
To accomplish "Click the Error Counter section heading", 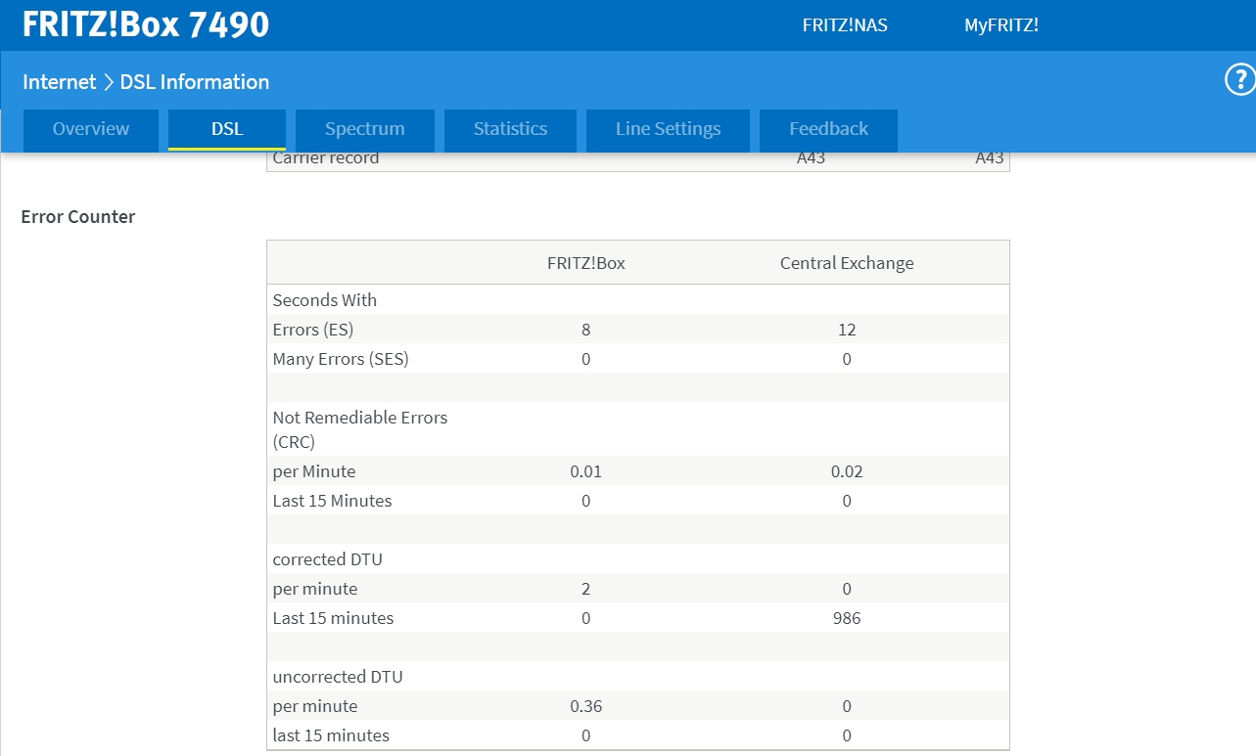I will point(78,217).
